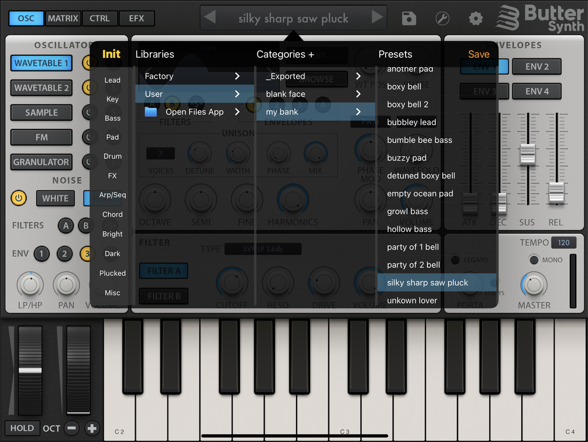The width and height of the screenshot is (588, 442).
Task: Select the WAVETABLE 1 oscillator button
Action: point(42,63)
